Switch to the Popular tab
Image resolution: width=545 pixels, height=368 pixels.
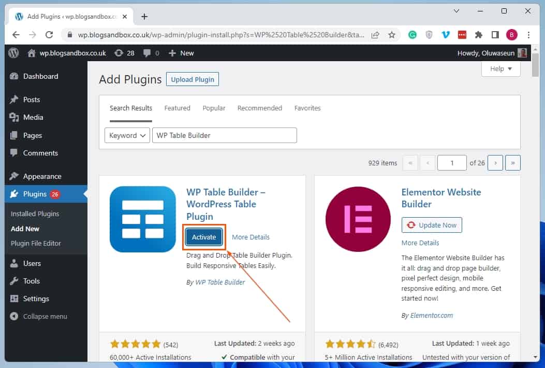(214, 108)
